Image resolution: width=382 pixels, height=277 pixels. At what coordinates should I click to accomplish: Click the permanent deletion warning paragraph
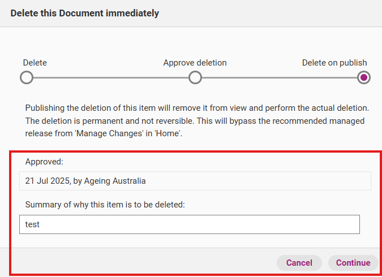(x=196, y=121)
